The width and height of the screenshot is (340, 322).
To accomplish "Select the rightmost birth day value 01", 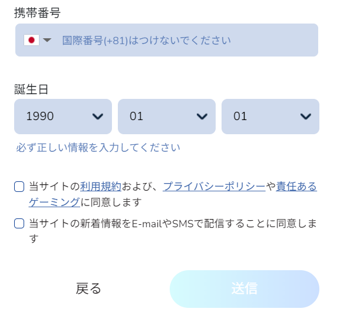I will pyautogui.click(x=270, y=117).
